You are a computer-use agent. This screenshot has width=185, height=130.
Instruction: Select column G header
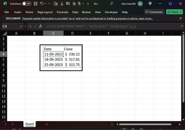(x=127, y=33)
